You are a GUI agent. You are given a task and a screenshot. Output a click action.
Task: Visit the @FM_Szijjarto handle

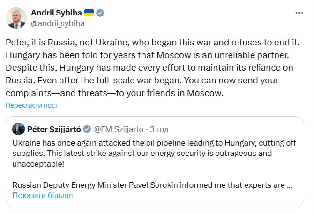coord(118,129)
